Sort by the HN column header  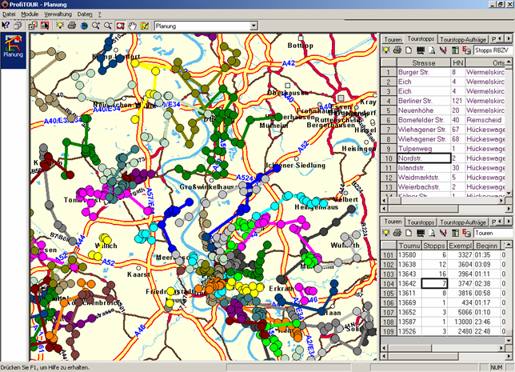[x=458, y=62]
